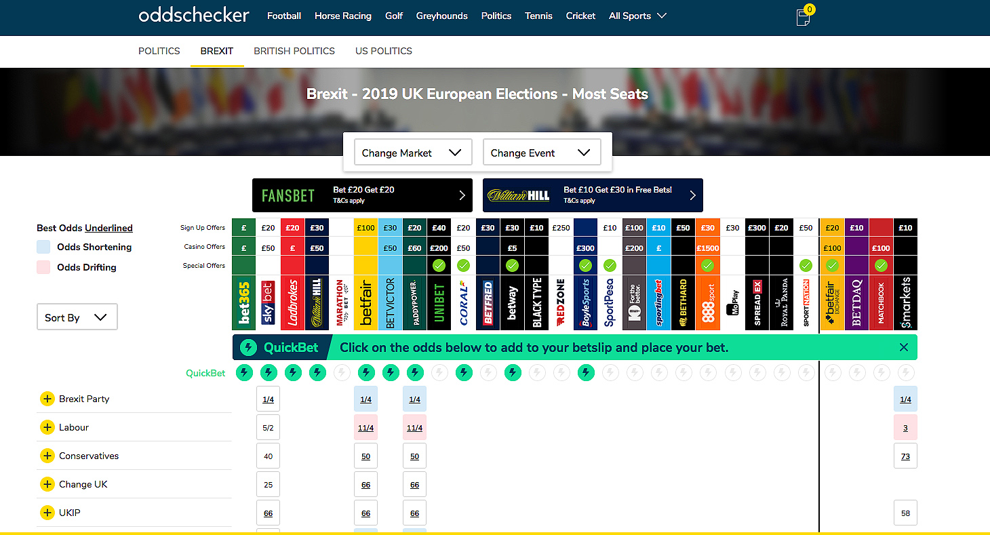The width and height of the screenshot is (990, 535).
Task: Open the William Hill column logo
Action: [317, 302]
